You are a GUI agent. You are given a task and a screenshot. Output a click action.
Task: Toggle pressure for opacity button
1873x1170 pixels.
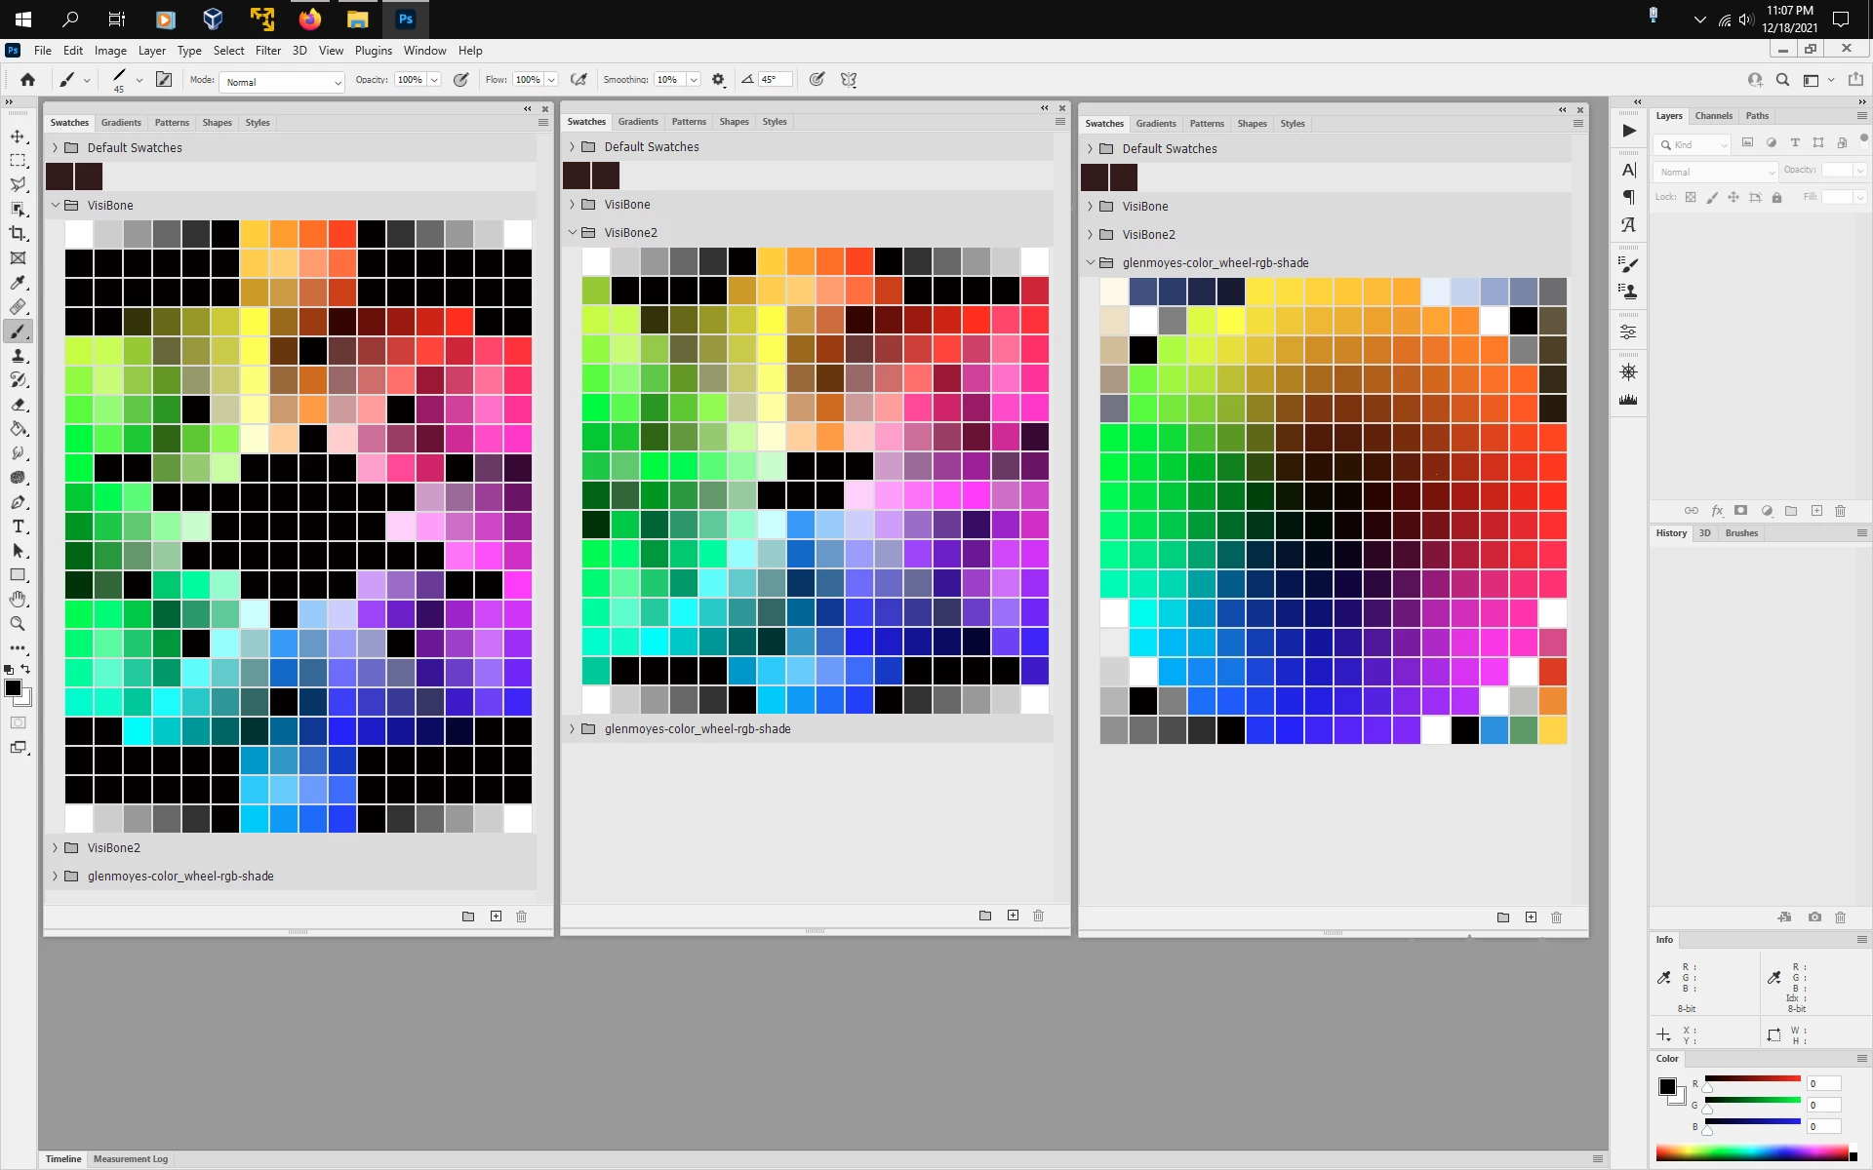[x=460, y=80]
